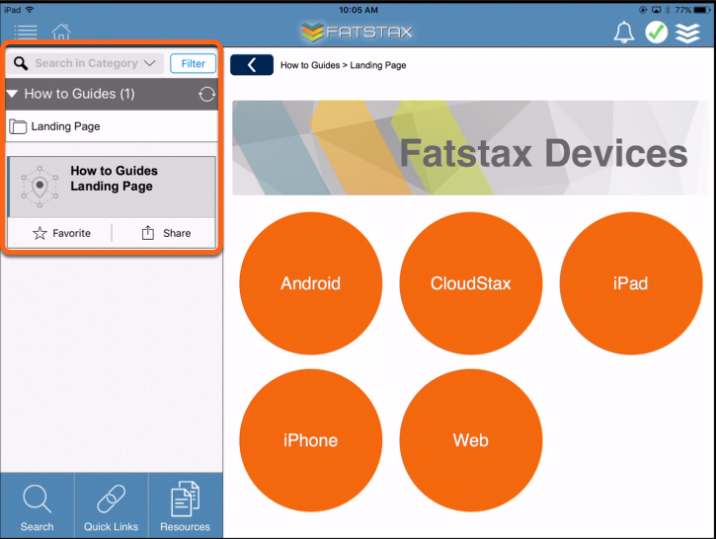Click the Fatstax Devices banner
The width and height of the screenshot is (716, 539).
(x=470, y=148)
